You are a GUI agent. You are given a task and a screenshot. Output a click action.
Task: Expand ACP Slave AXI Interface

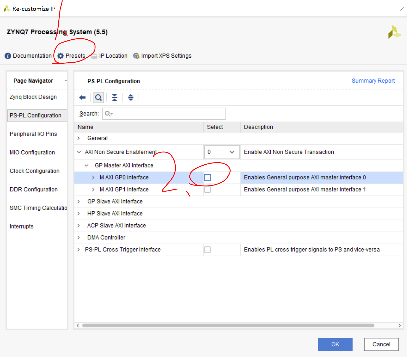pyautogui.click(x=78, y=225)
